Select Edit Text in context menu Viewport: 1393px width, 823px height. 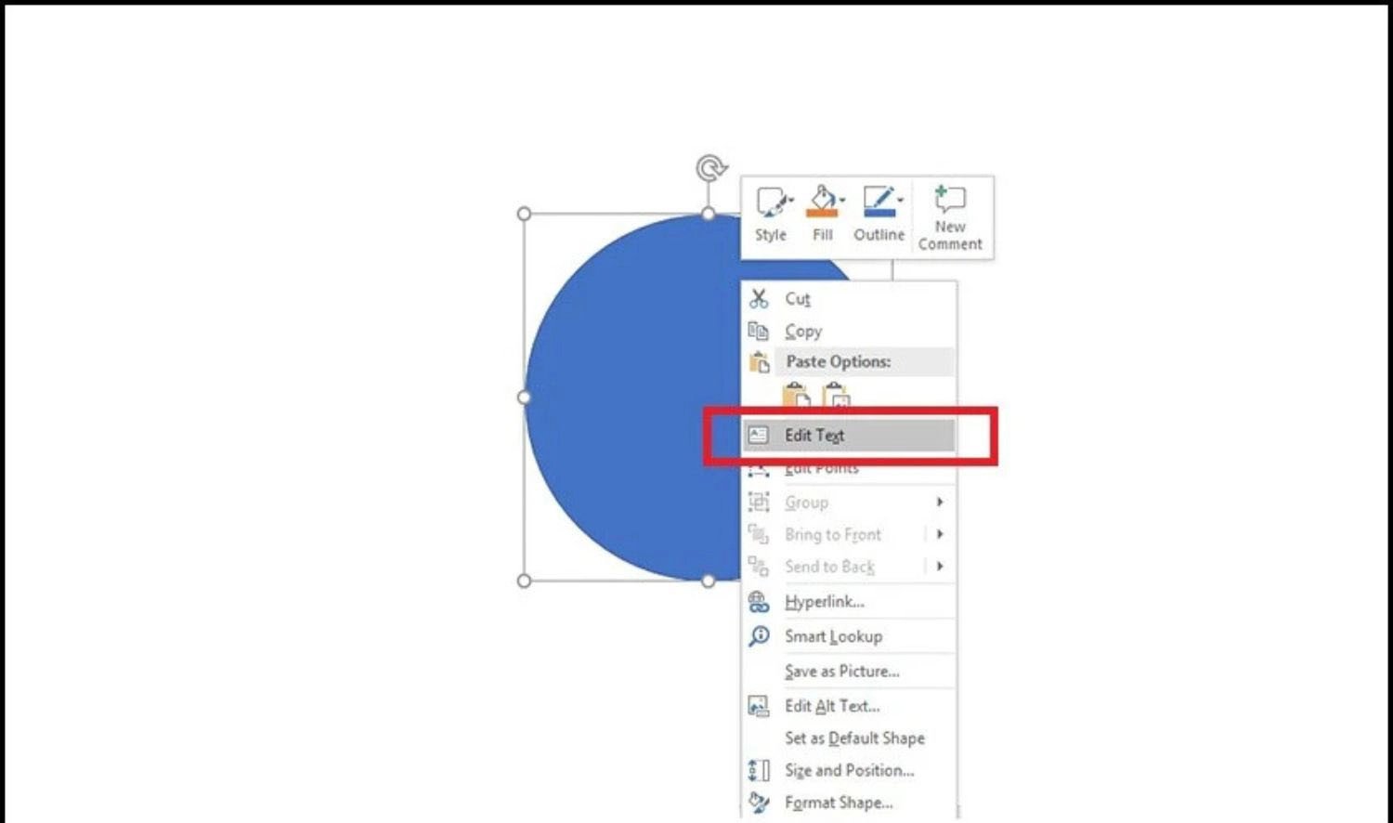tap(849, 435)
